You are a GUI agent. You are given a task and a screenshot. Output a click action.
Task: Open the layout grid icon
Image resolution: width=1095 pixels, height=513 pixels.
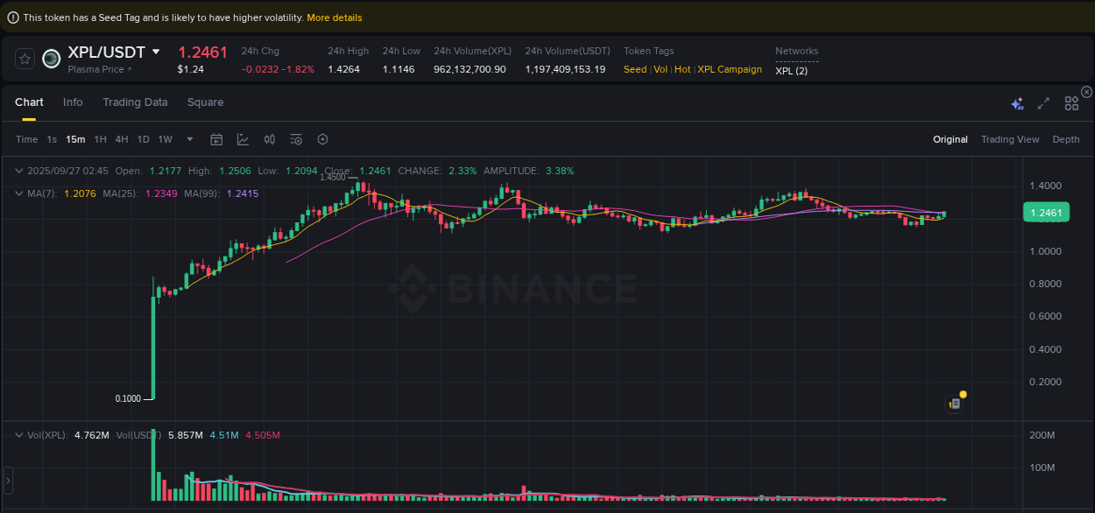point(1070,102)
